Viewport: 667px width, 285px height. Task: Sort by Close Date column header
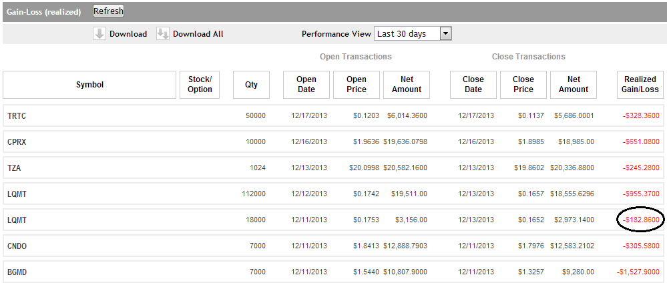click(x=473, y=85)
